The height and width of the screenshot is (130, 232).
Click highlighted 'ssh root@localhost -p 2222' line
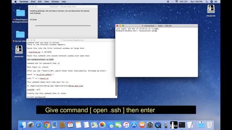click(x=40, y=60)
